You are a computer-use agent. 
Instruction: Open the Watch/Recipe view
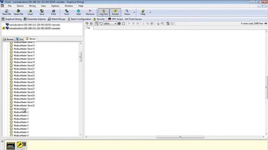pos(57,19)
